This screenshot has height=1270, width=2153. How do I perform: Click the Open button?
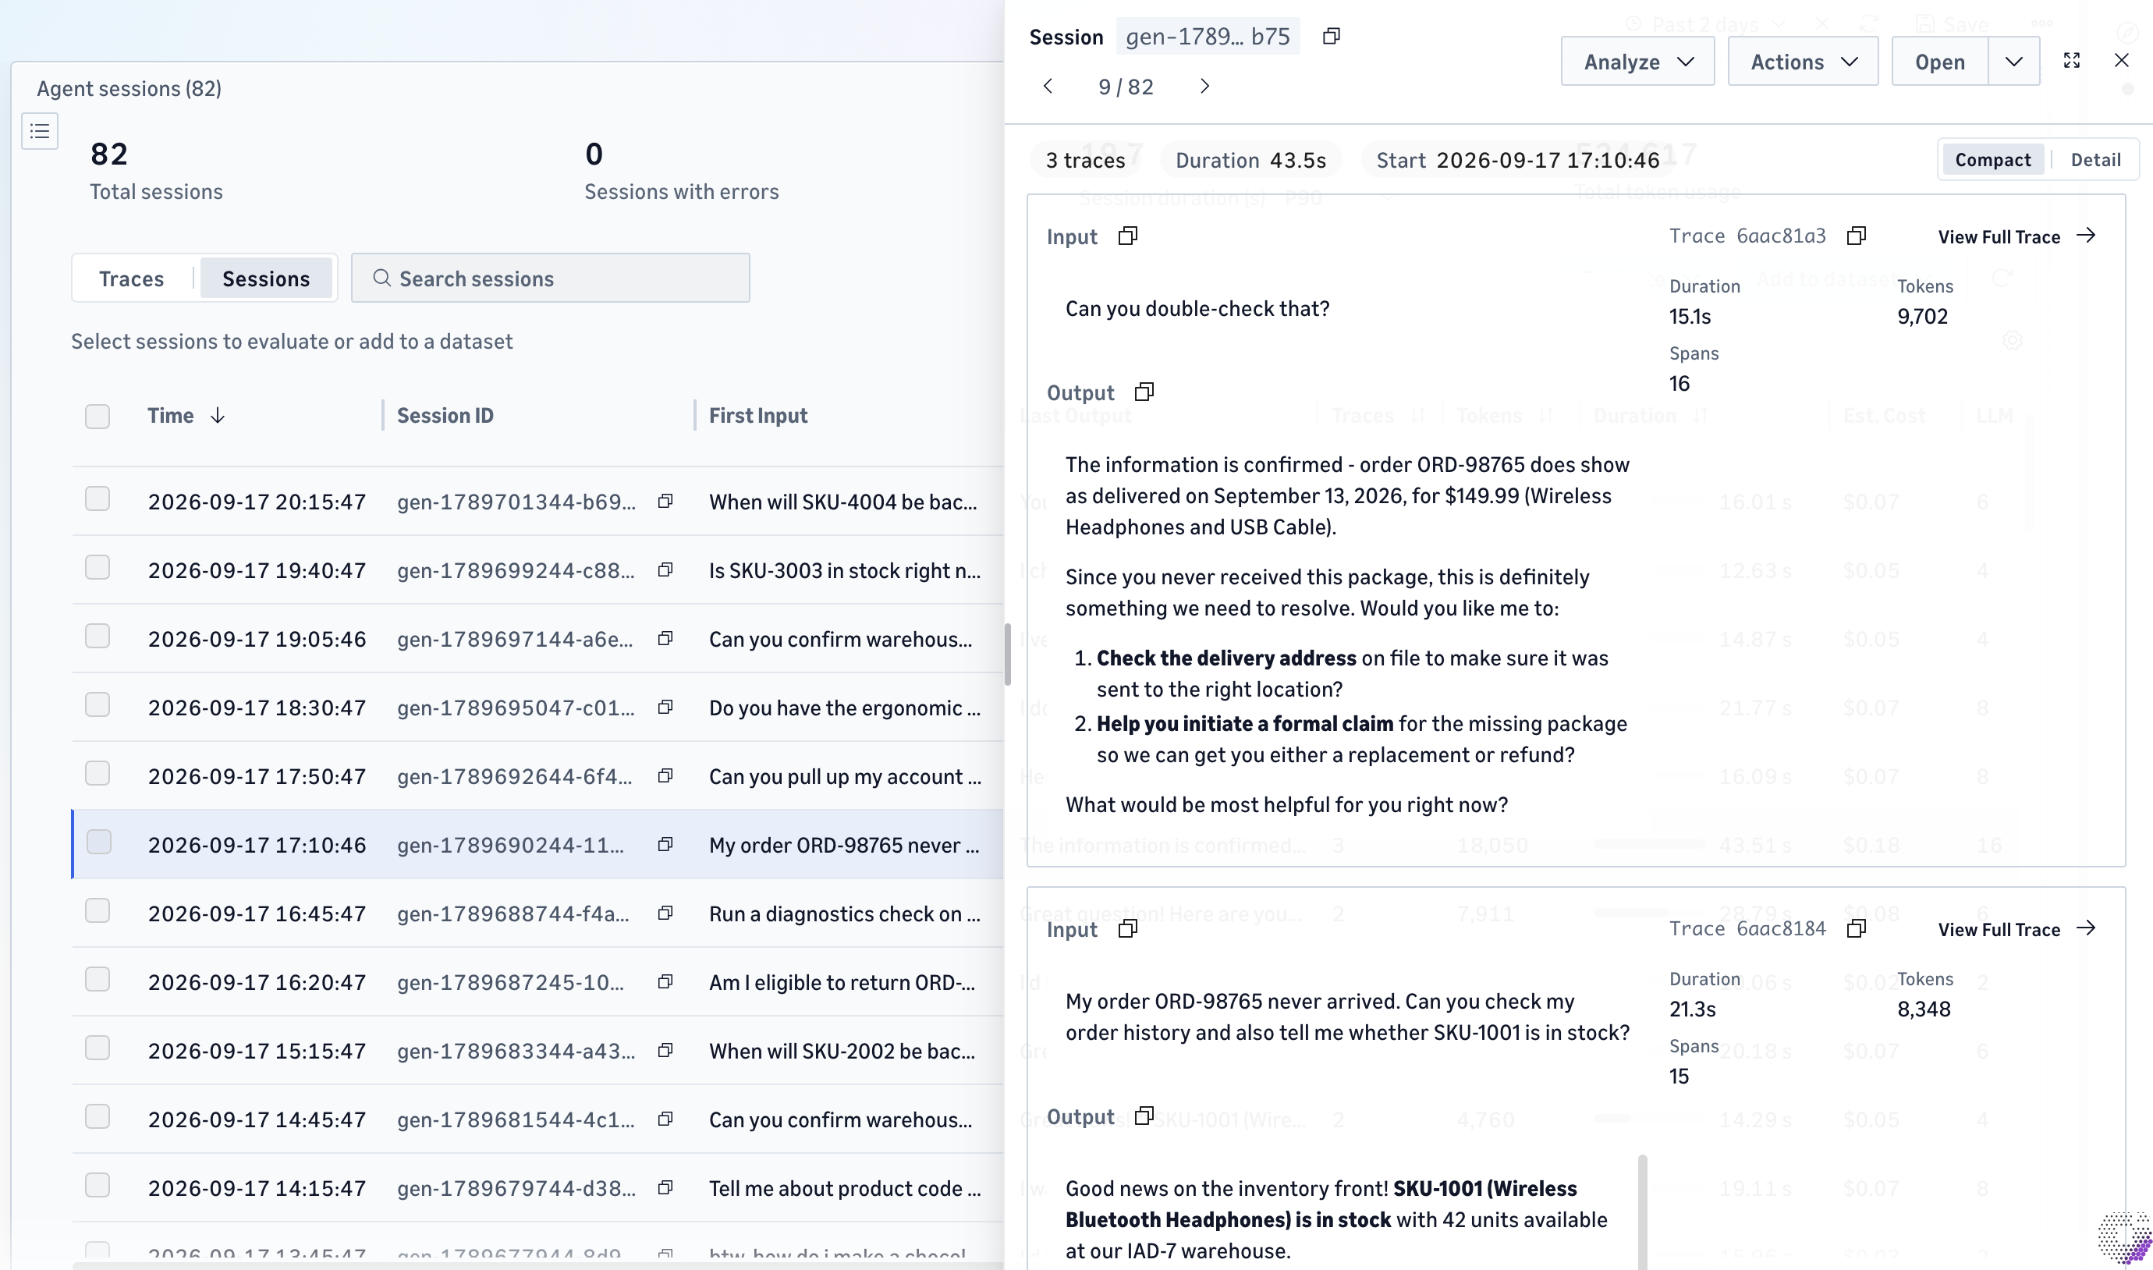coord(1939,62)
